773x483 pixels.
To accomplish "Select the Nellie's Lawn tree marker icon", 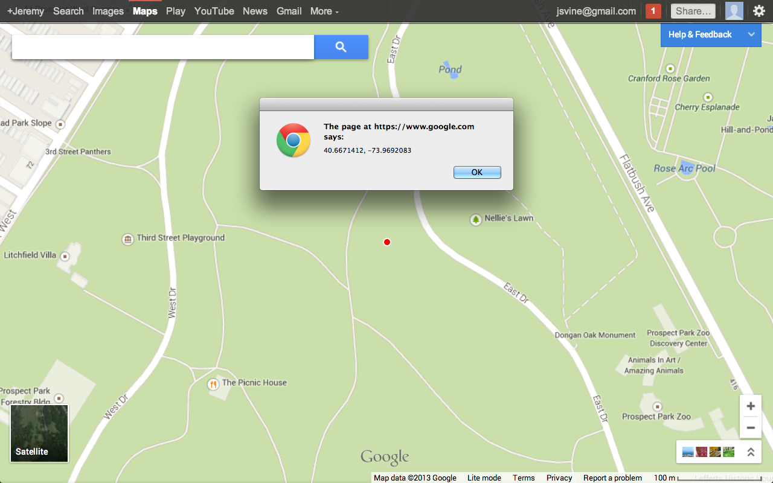I will coord(476,219).
